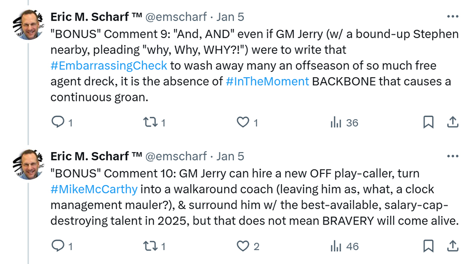Open the #EmbarrassingCheck hashtag
473x264 pixels.
[x=108, y=66]
